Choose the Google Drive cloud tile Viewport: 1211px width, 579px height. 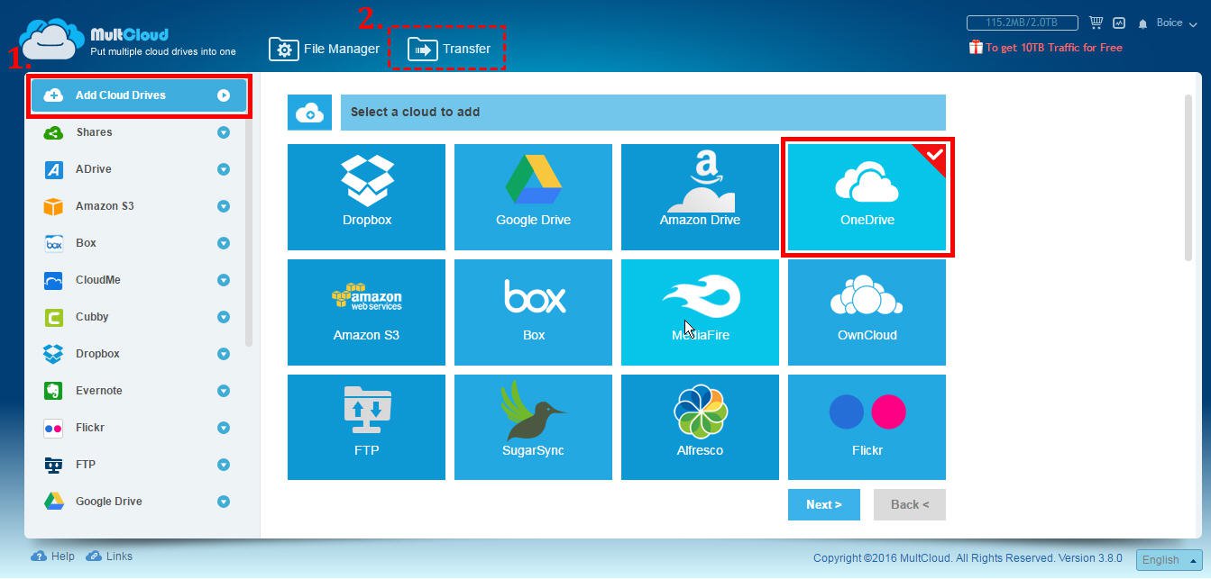(x=533, y=197)
